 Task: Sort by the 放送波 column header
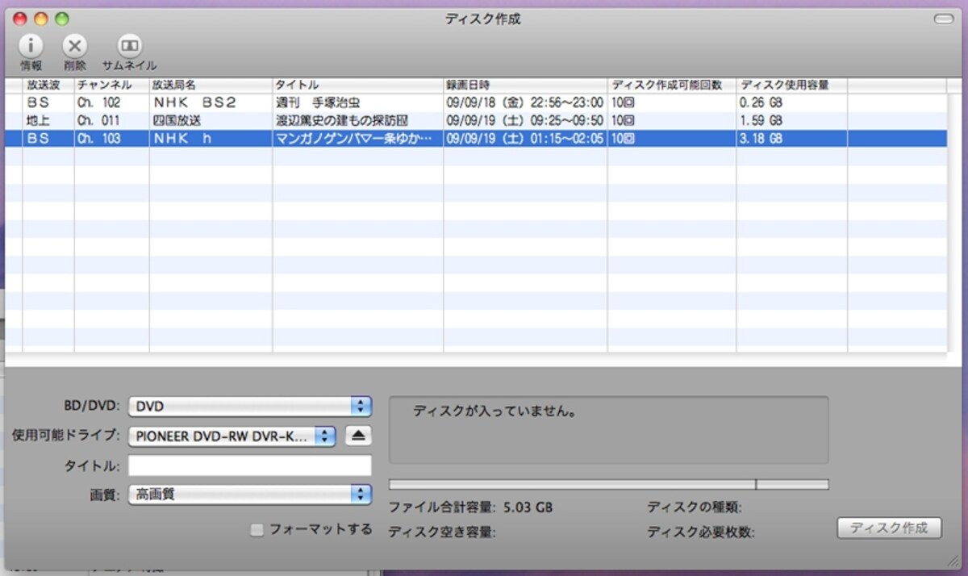click(x=48, y=85)
